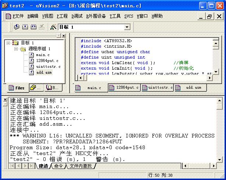Click the 12864put.c file icon in tree
Image resolution: width=226 pixels, height=180 pixels.
coord(32,60)
